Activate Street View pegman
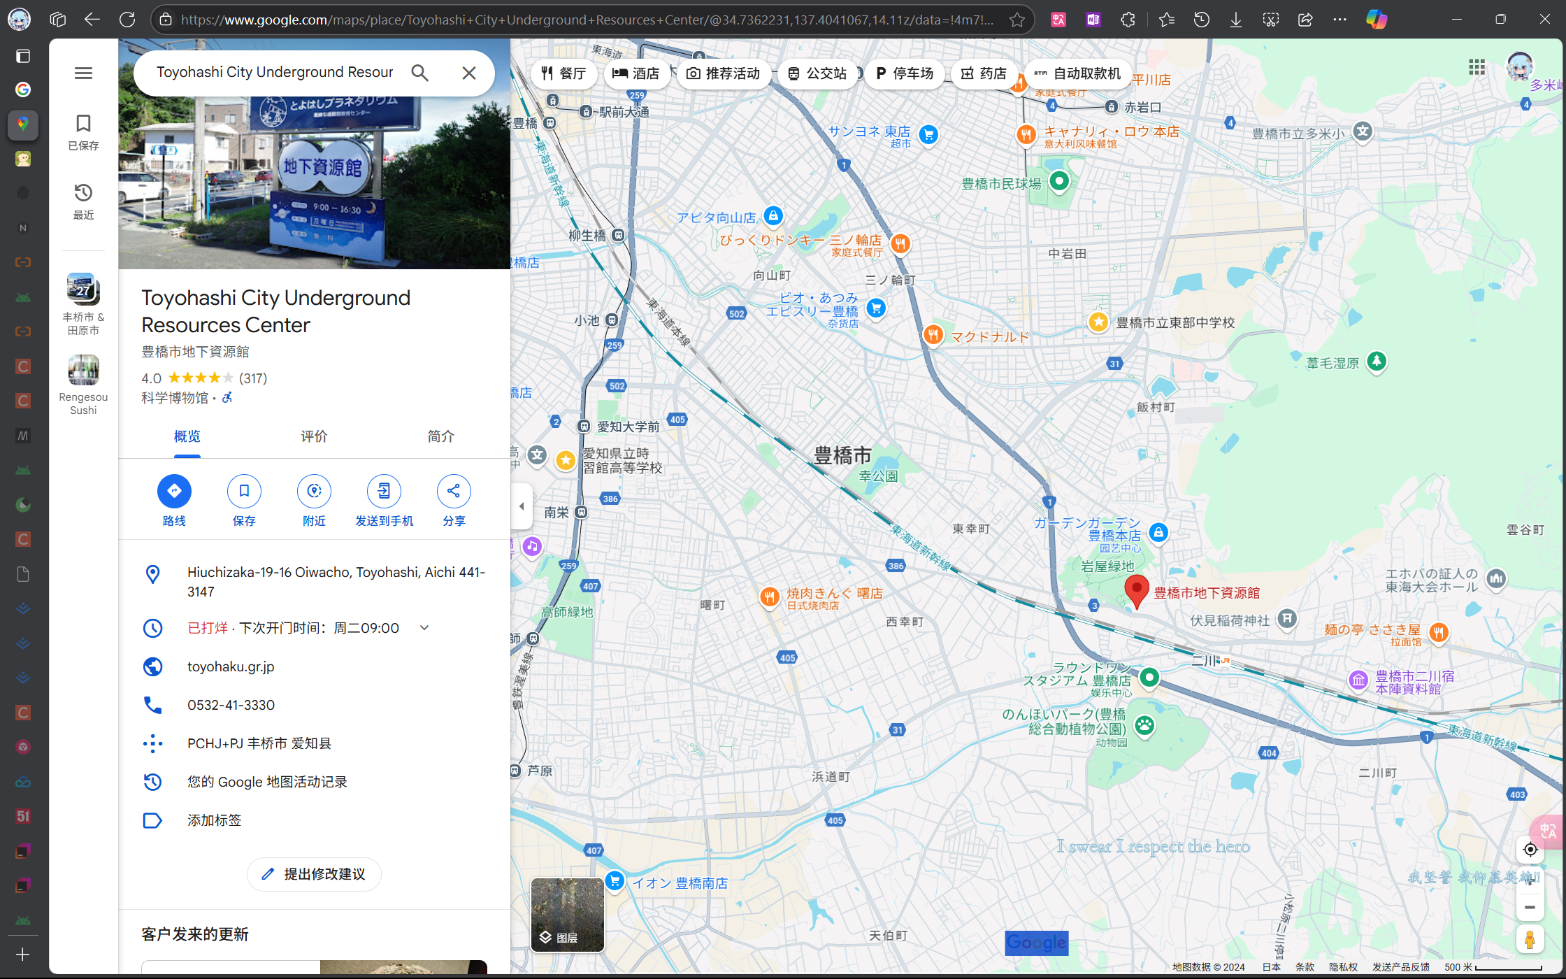Viewport: 1566px width, 979px height. tap(1530, 940)
